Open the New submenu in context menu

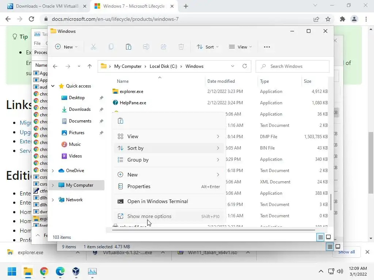click(169, 175)
